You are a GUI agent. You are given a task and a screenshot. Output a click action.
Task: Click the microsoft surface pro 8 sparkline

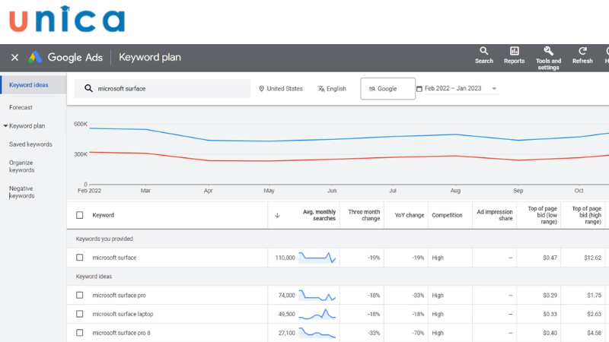point(317,333)
